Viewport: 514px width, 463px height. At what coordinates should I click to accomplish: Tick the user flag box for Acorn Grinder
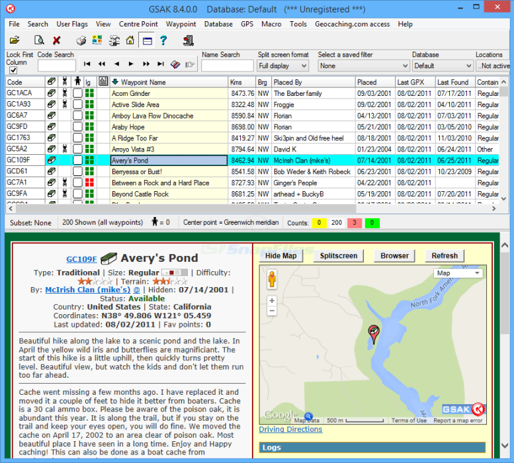77,93
